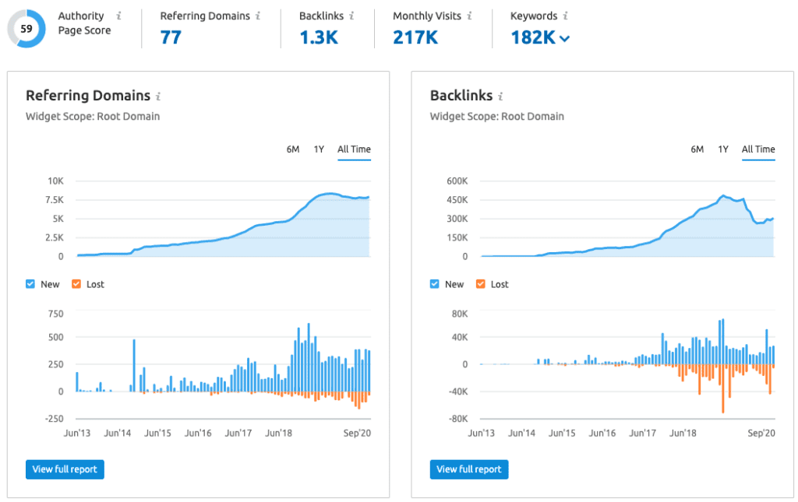
Task: Click the info icon next to Backlinks metric
Action: coord(351,16)
